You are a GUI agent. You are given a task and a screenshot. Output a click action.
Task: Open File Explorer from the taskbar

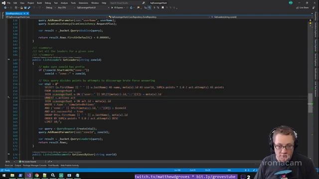point(12,176)
